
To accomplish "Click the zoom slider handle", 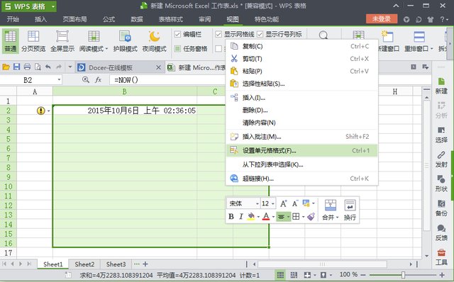I will tap(403, 275).
